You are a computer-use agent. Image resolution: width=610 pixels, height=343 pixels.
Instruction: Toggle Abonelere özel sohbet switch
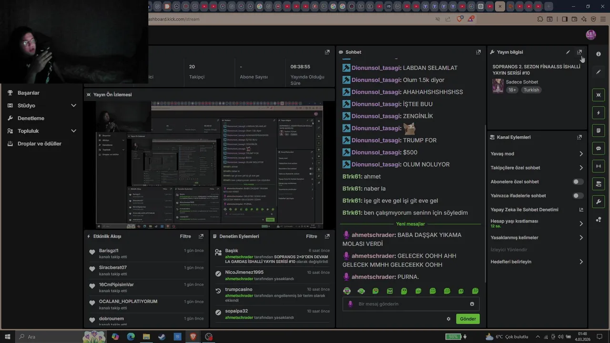point(578,182)
